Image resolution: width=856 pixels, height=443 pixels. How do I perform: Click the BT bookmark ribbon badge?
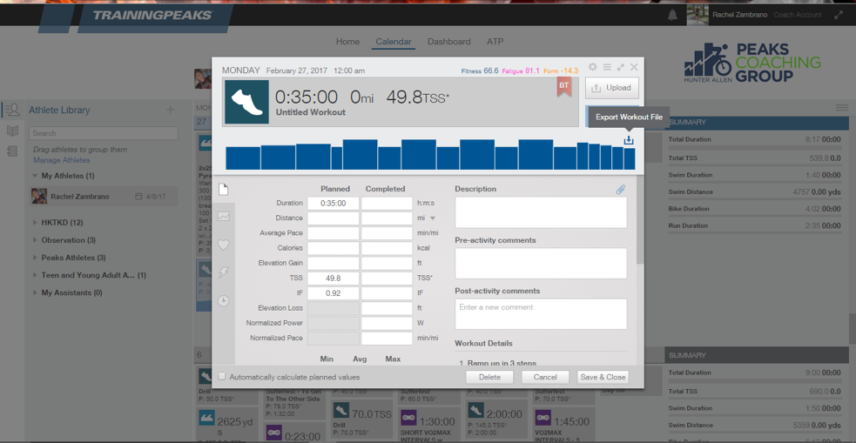click(563, 87)
